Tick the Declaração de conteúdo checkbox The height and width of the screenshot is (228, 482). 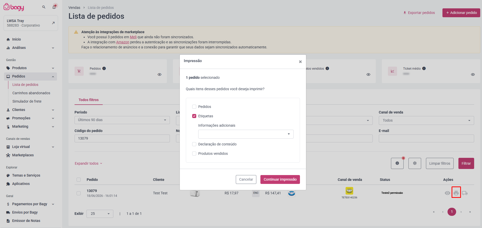click(x=194, y=144)
